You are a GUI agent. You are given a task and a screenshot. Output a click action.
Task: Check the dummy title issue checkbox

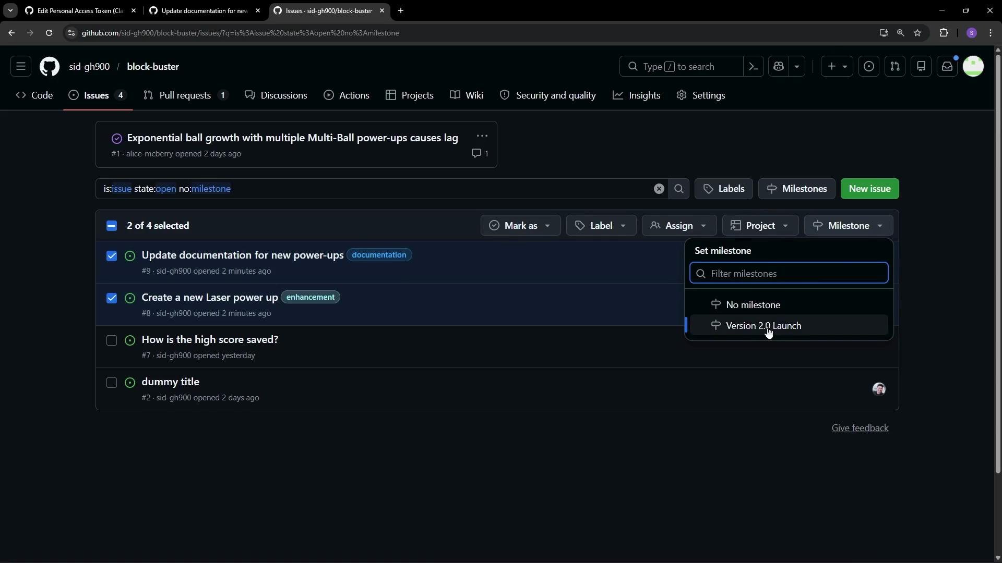(x=112, y=383)
